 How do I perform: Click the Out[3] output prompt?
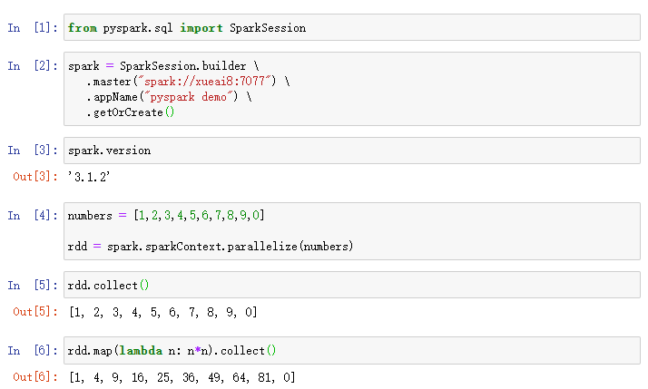pyautogui.click(x=34, y=177)
